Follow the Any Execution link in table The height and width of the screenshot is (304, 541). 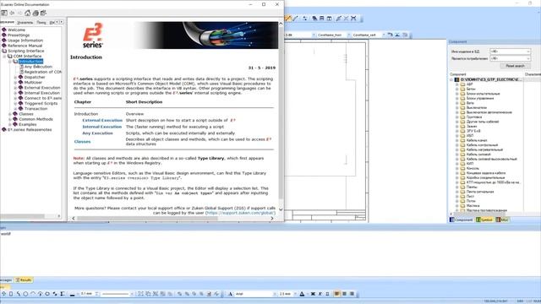[x=97, y=133]
